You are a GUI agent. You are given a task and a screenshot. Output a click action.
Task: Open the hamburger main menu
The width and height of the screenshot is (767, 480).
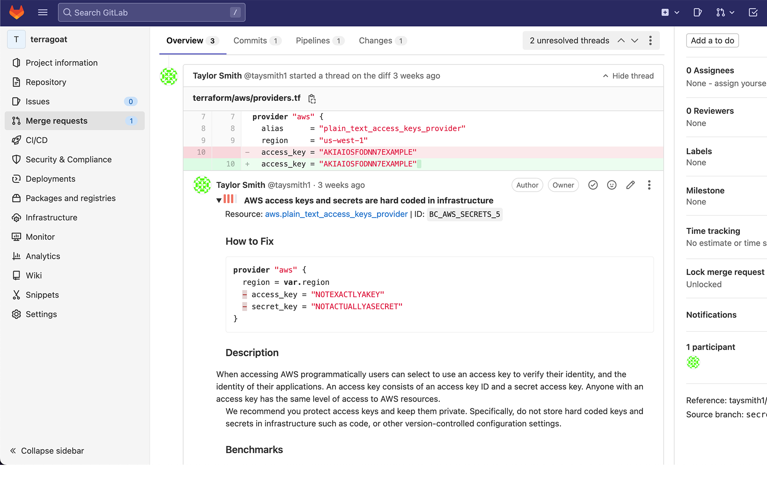pos(42,12)
